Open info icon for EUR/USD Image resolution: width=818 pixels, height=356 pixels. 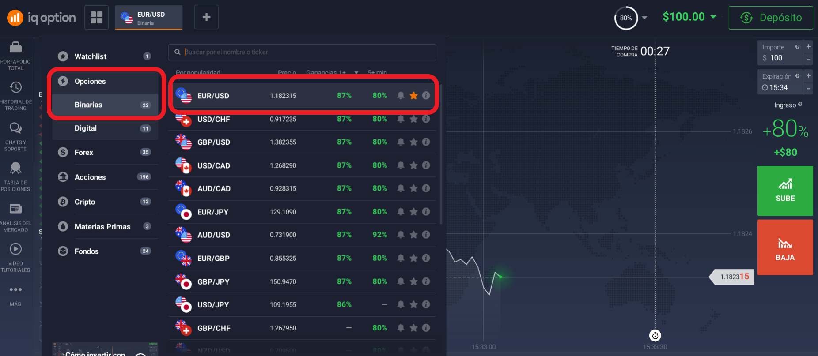pos(426,96)
